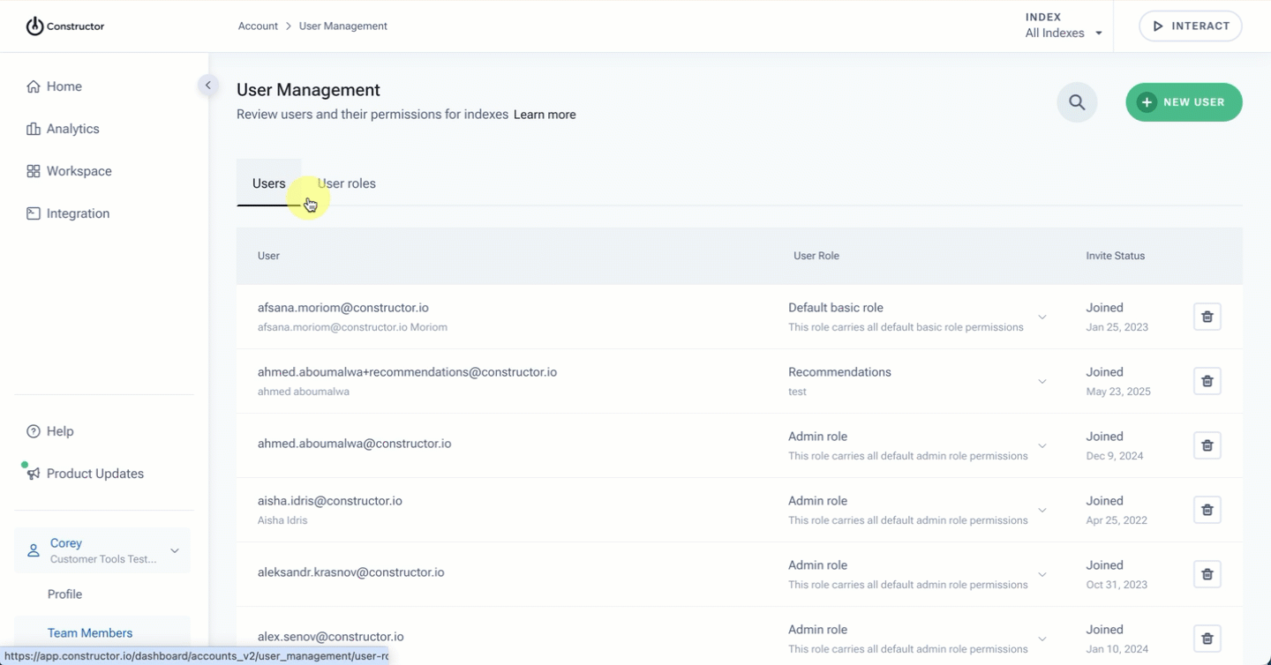Click the May 23, 2025 join date
Screen dimensions: 1271x665
1118,392
